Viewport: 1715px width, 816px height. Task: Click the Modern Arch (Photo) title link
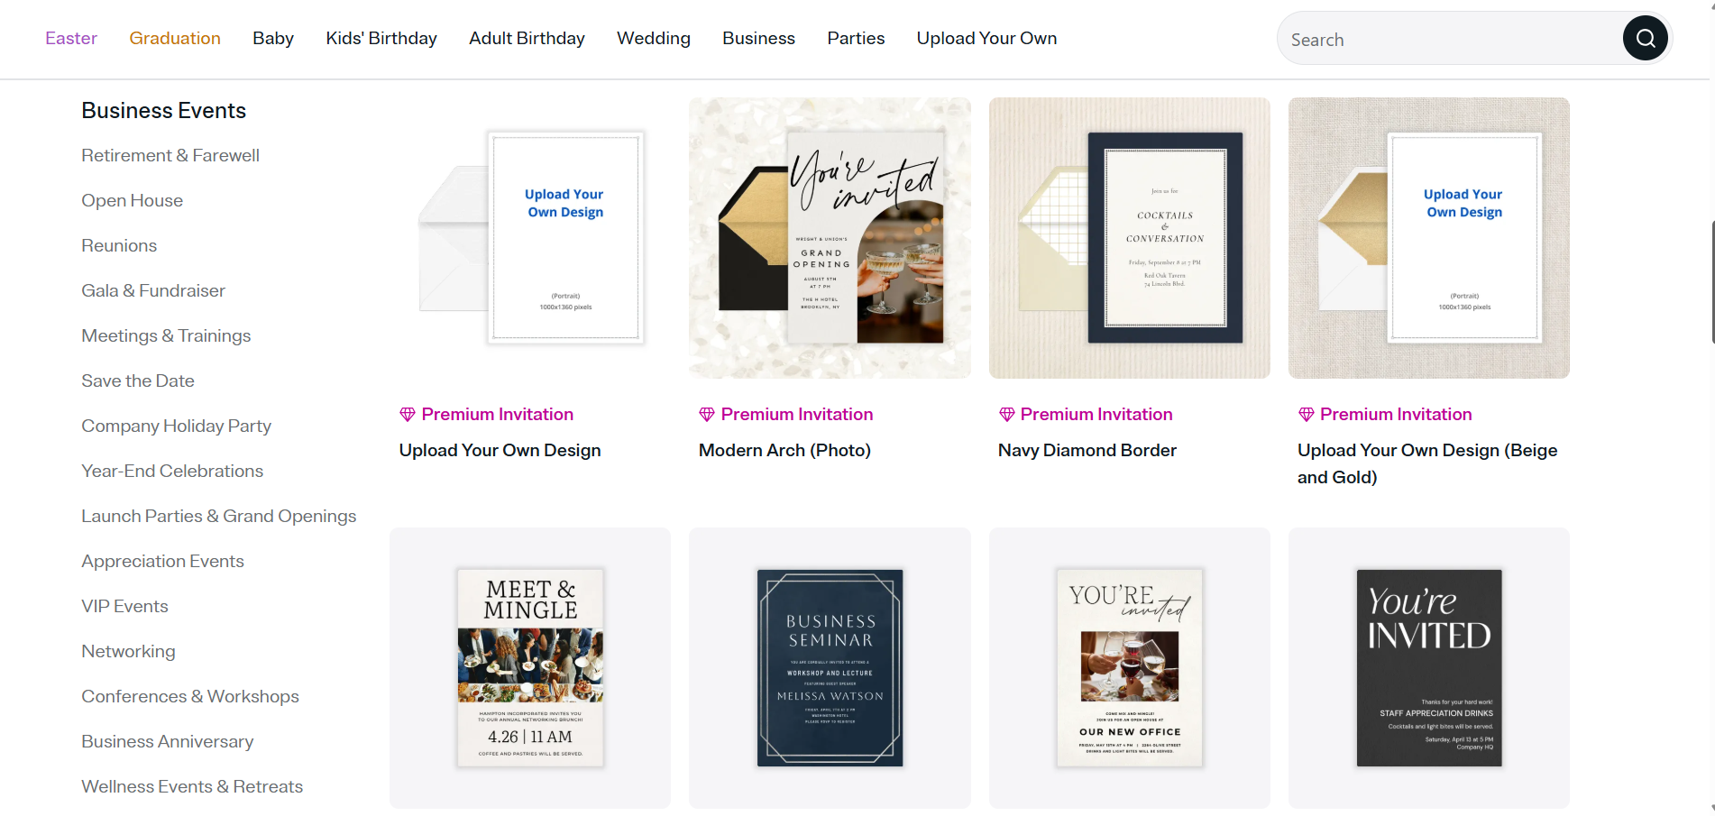coord(784,450)
